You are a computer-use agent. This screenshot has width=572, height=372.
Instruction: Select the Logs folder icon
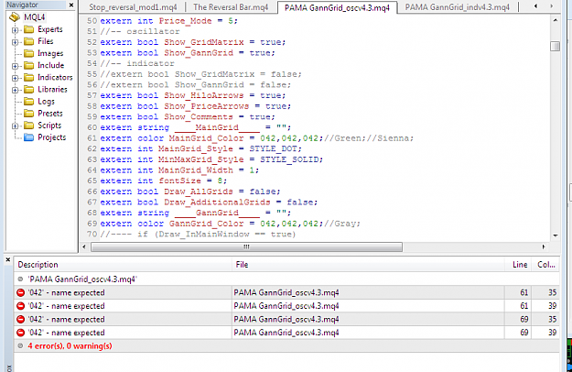(28, 102)
